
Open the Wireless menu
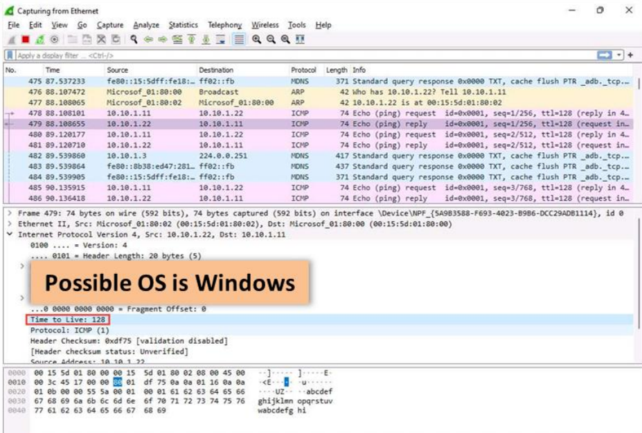265,25
